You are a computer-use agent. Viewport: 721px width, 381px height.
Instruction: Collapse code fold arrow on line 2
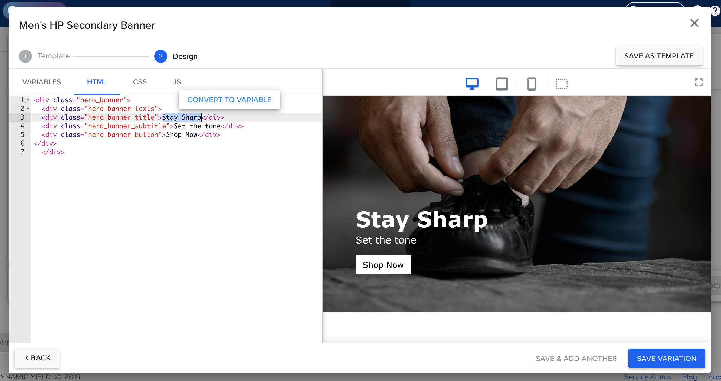[x=28, y=109]
